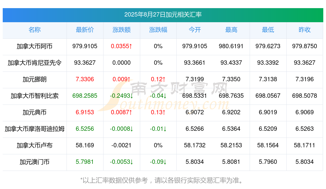Viewport: 326px width, 189px height.
Task: Click the previous close 58.1711
Action: tap(305, 145)
